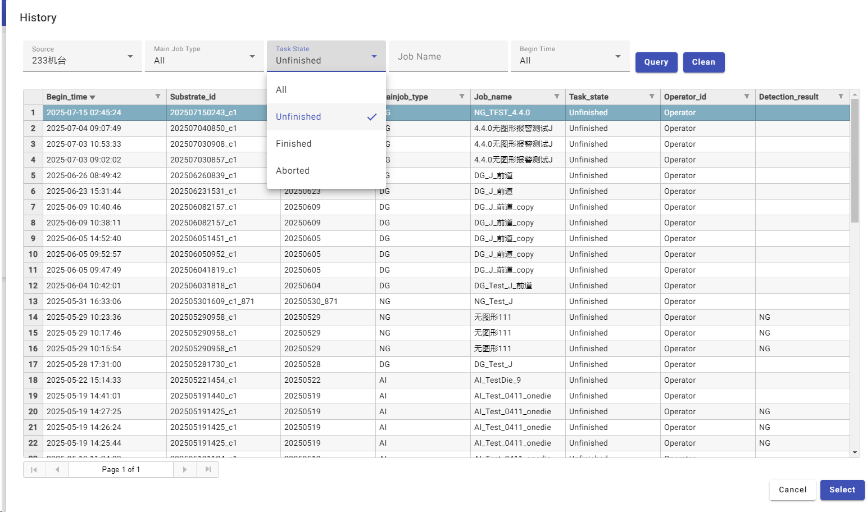Open the Begin Time dropdown
The image size is (867, 512).
point(570,56)
